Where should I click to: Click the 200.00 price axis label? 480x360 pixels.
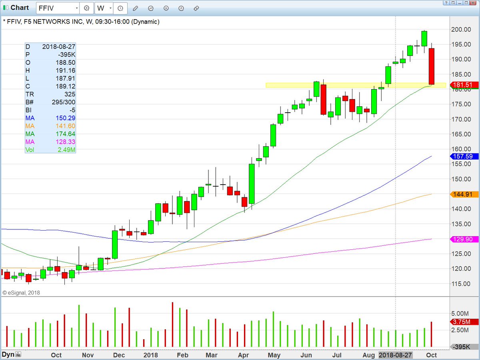coord(461,30)
